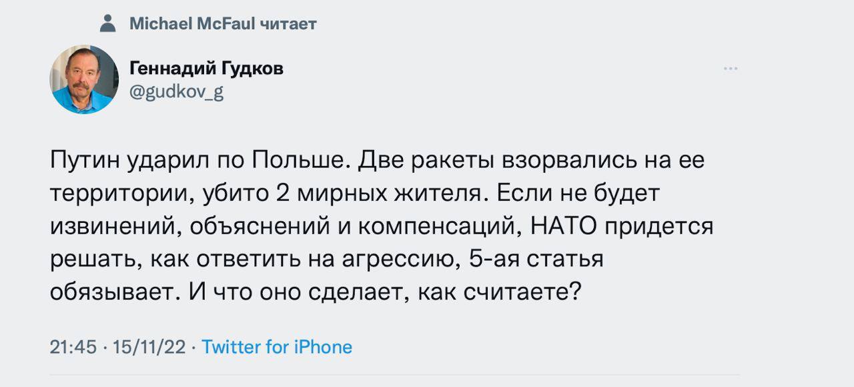854x387 pixels.
Task: Open the 'Twitter for iPhone' source link
Action: click(278, 346)
